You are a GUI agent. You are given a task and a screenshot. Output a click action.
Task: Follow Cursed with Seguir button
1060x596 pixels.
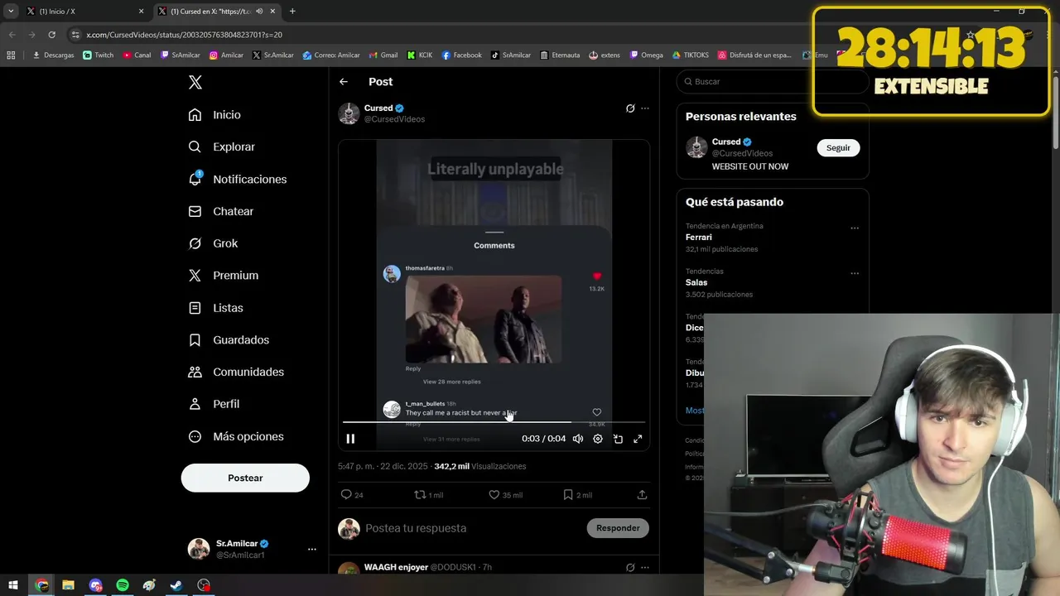pyautogui.click(x=838, y=148)
